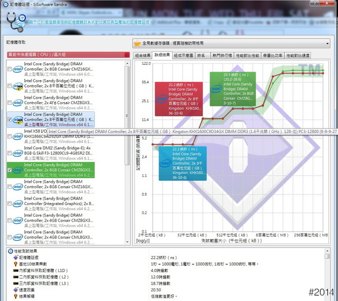338x301 pixels.
Task: Switch to the 性能對比性能 tab
Action: 247,56
